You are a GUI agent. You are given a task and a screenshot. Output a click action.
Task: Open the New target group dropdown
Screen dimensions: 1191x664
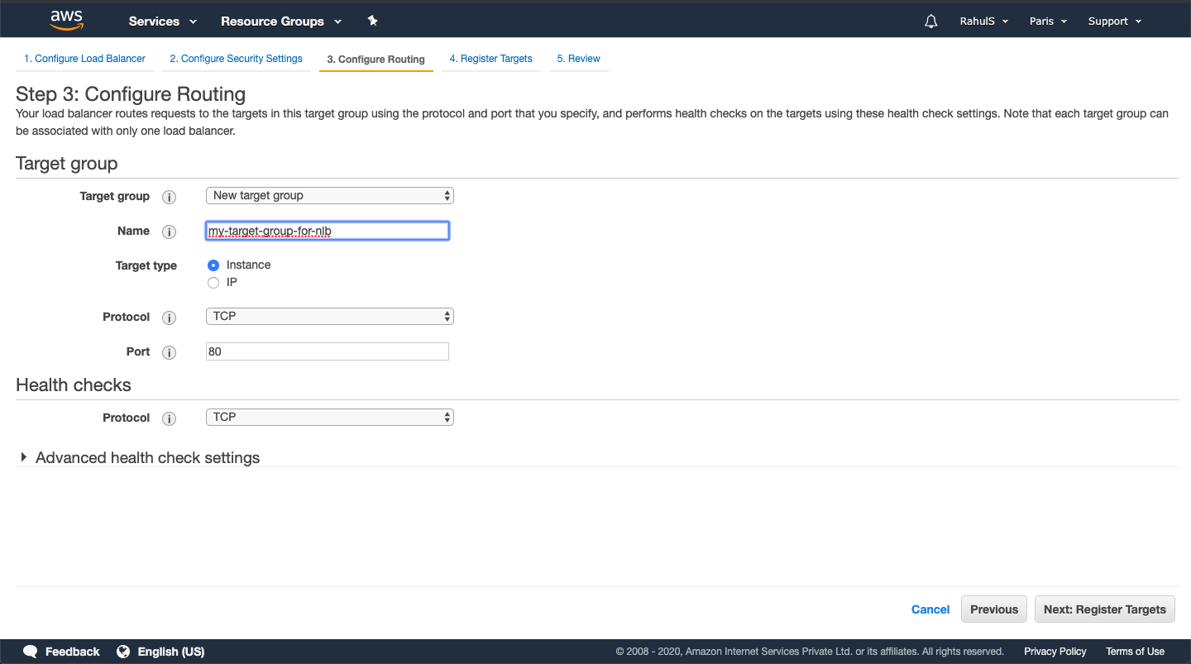[x=329, y=195]
